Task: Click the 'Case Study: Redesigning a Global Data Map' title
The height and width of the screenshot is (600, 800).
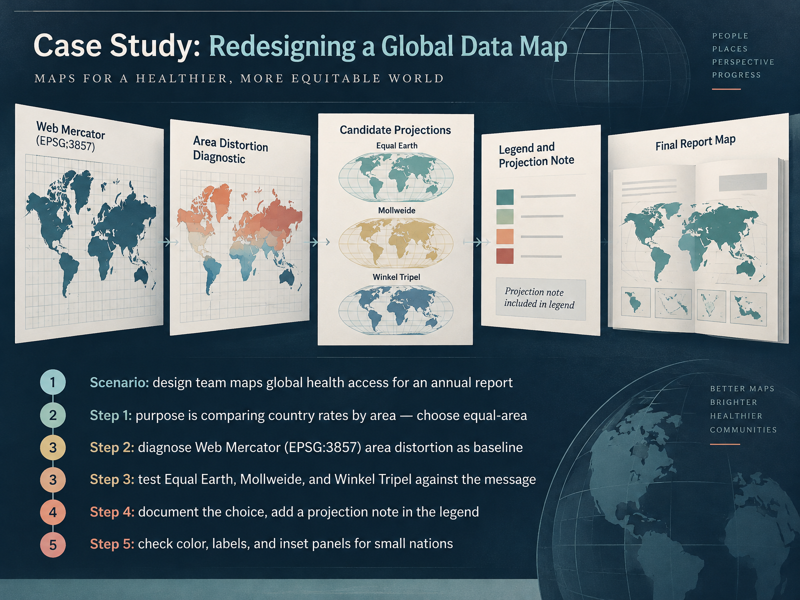Action: 300,46
